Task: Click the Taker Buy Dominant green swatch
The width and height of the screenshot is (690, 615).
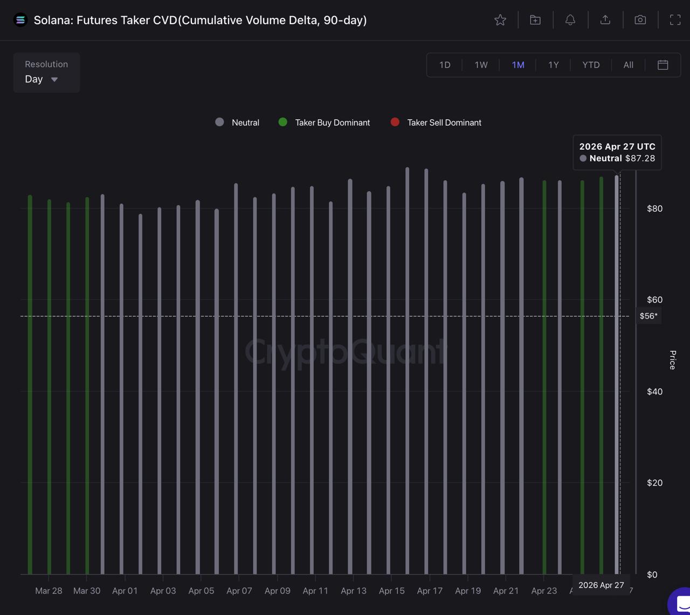Action: point(282,122)
